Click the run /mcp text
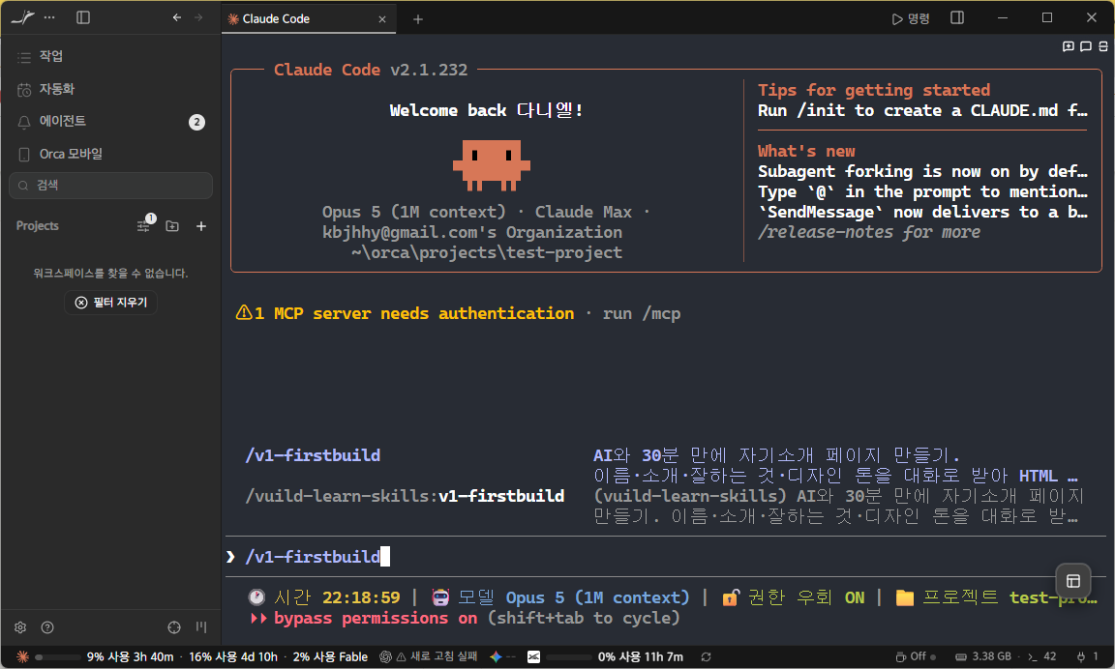Image resolution: width=1115 pixels, height=669 pixels. pyautogui.click(x=642, y=313)
